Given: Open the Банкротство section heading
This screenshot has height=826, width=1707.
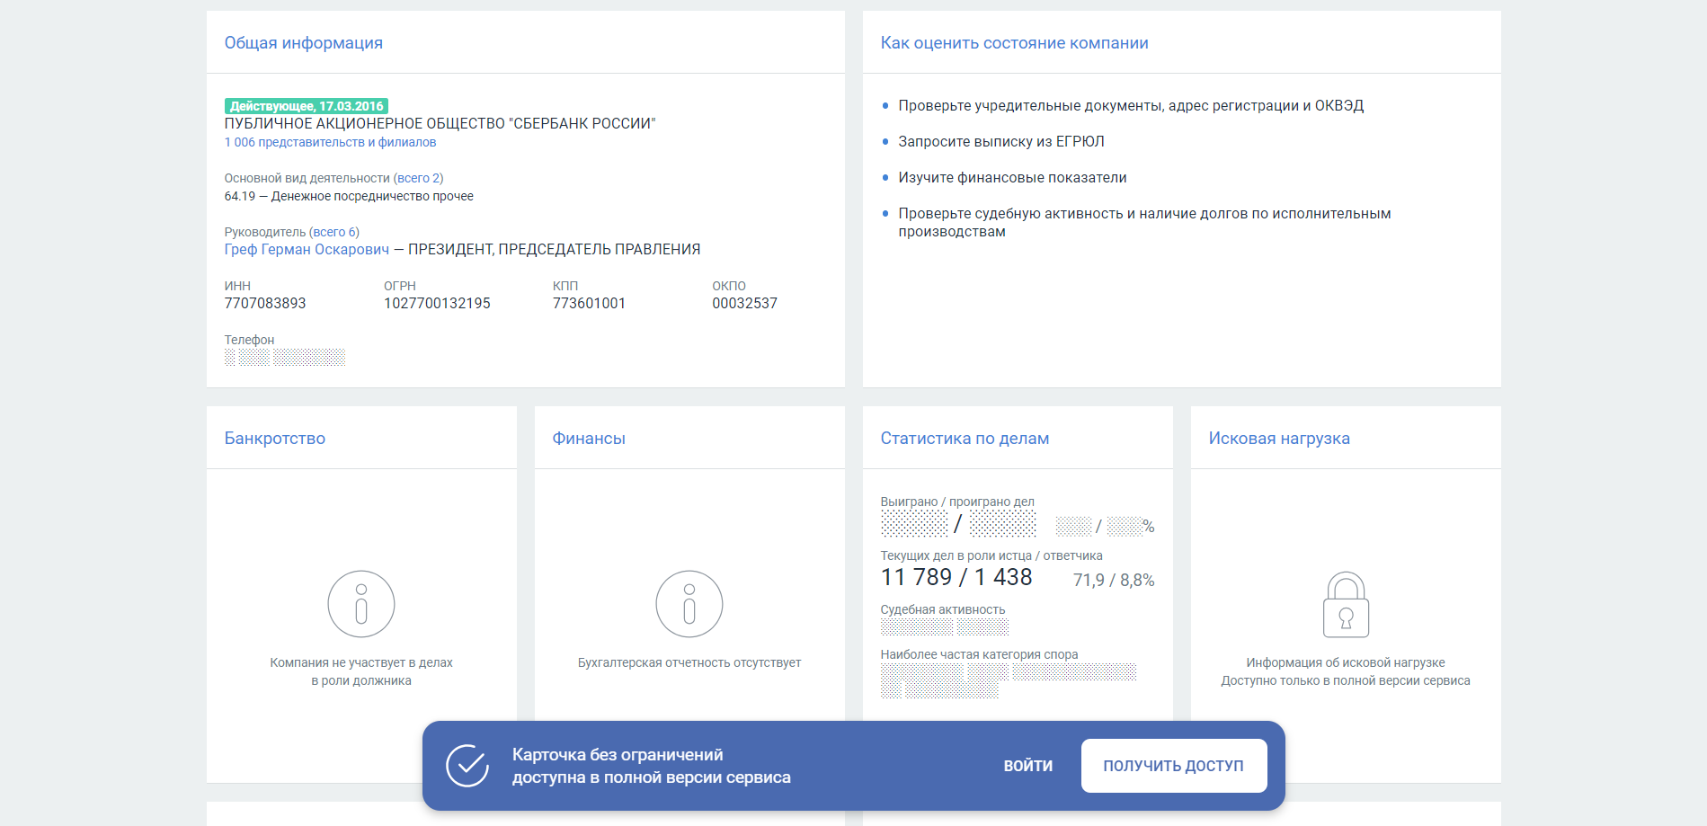Looking at the screenshot, I should coord(275,439).
